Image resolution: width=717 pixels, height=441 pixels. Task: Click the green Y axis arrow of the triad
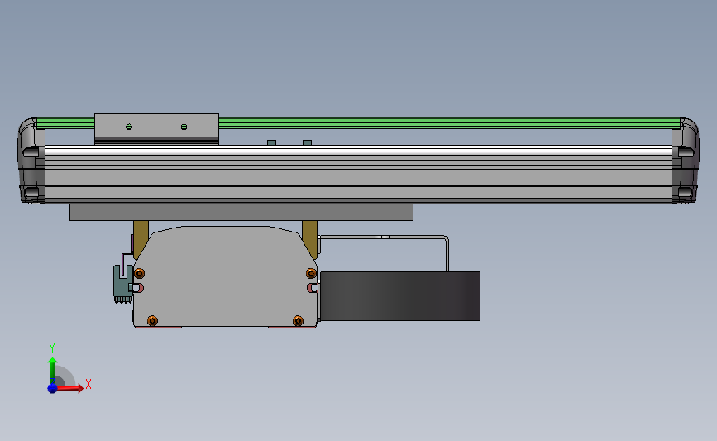(x=53, y=371)
